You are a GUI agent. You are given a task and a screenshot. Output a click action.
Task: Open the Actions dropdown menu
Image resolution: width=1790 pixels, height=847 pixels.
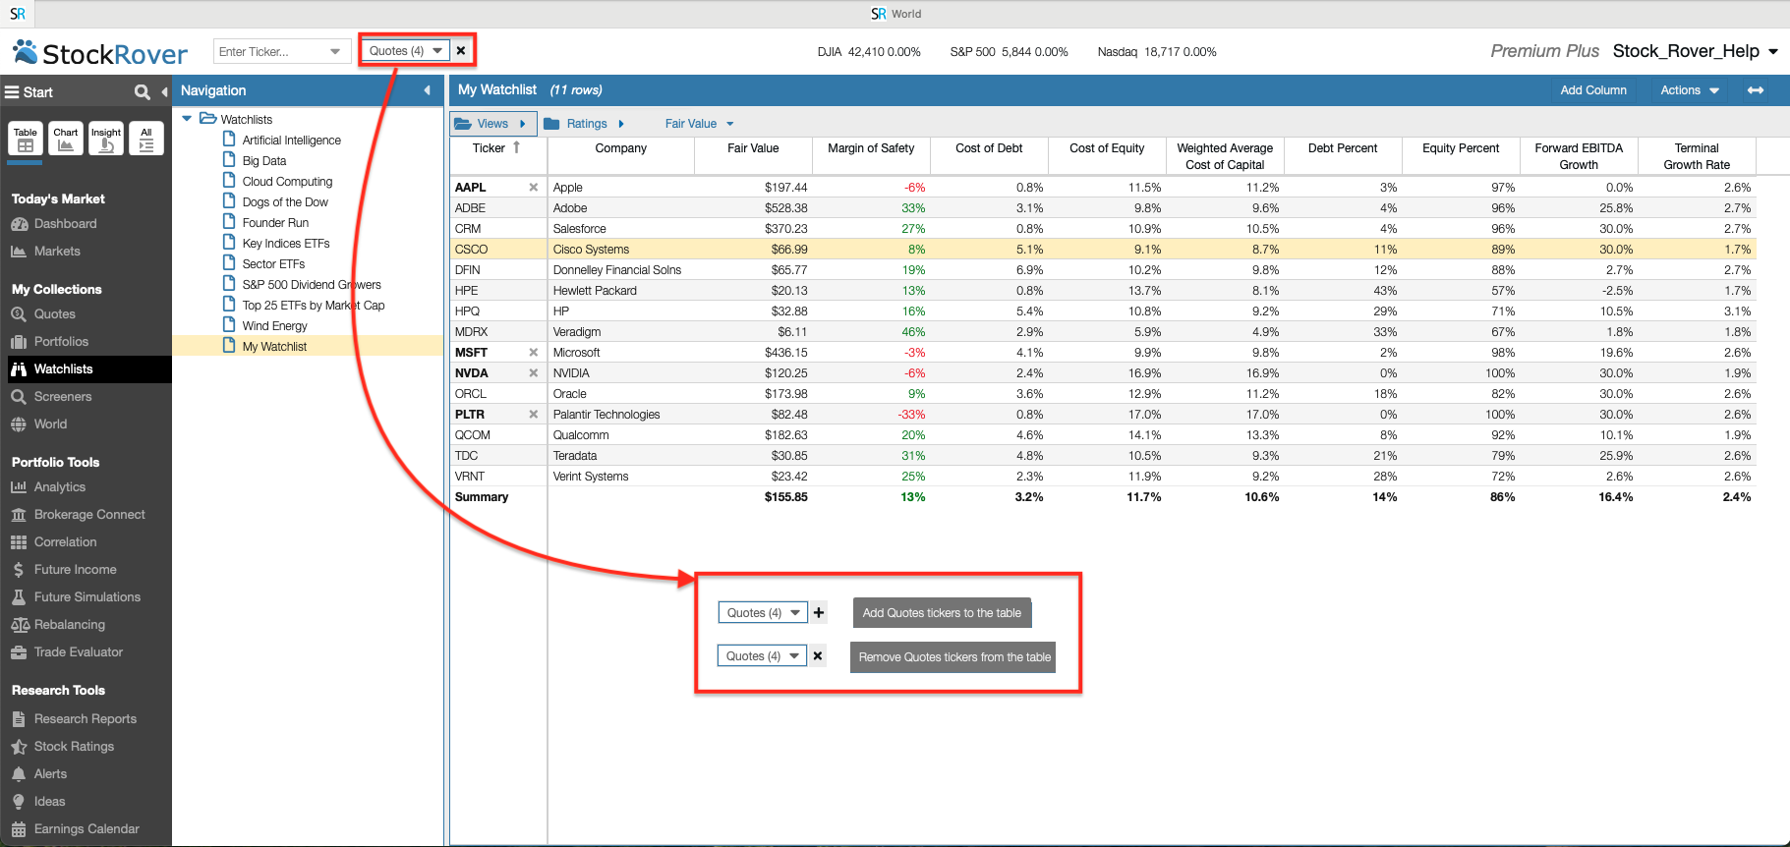click(1690, 90)
